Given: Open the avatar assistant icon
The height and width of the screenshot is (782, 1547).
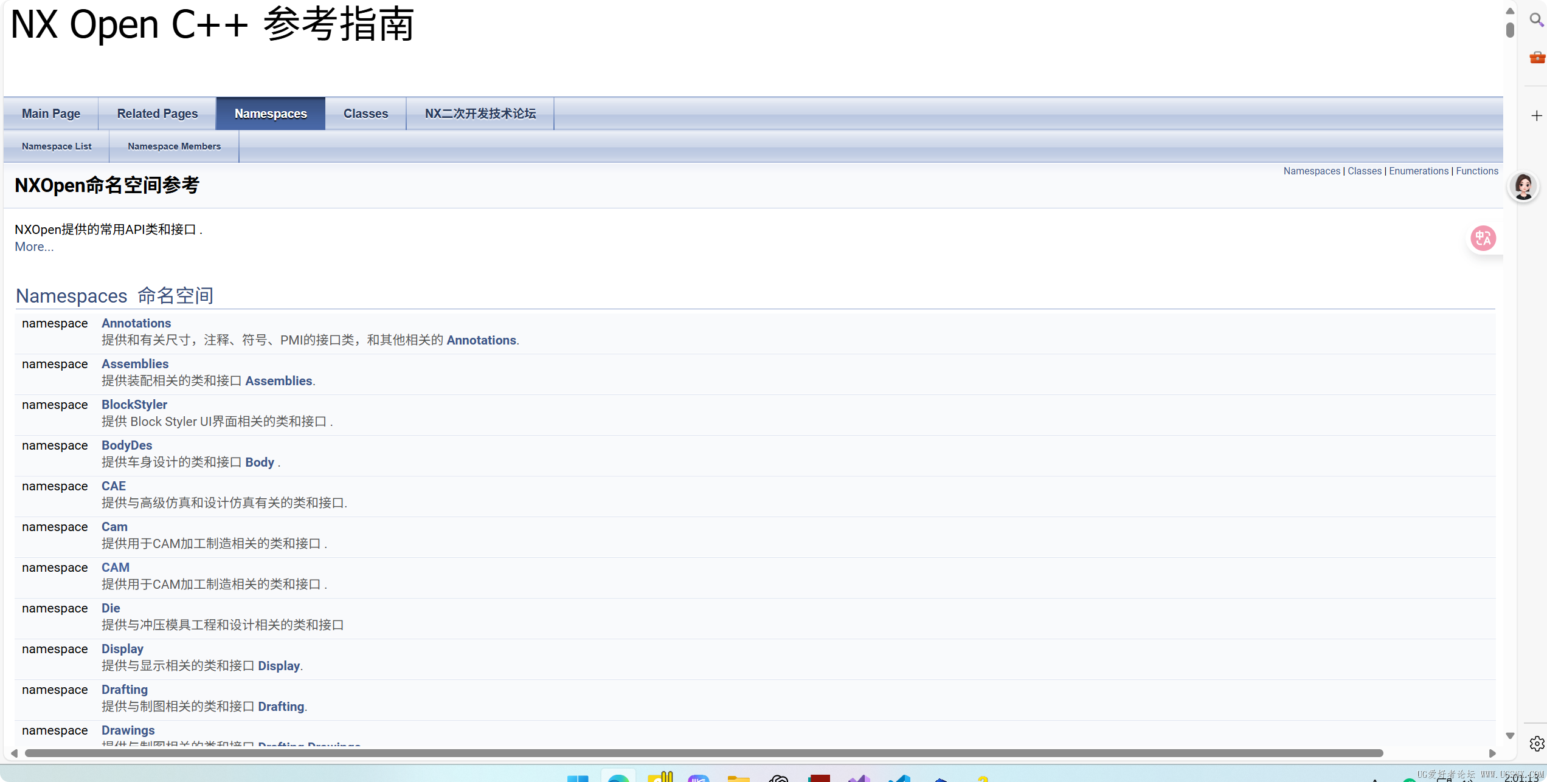Looking at the screenshot, I should pos(1523,187).
